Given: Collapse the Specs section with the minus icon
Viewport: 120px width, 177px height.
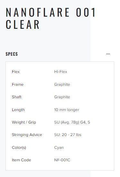Looking at the screenshot, I should click(108, 54).
